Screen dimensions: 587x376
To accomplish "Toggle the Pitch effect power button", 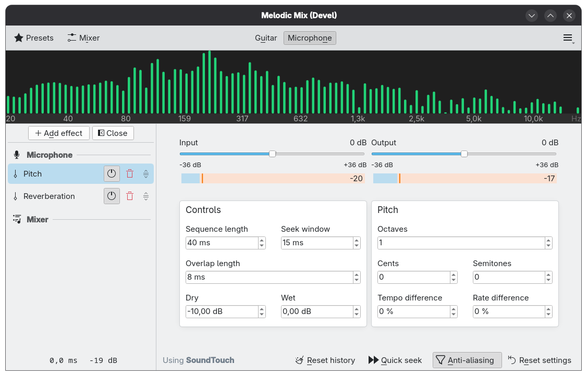I will point(112,174).
